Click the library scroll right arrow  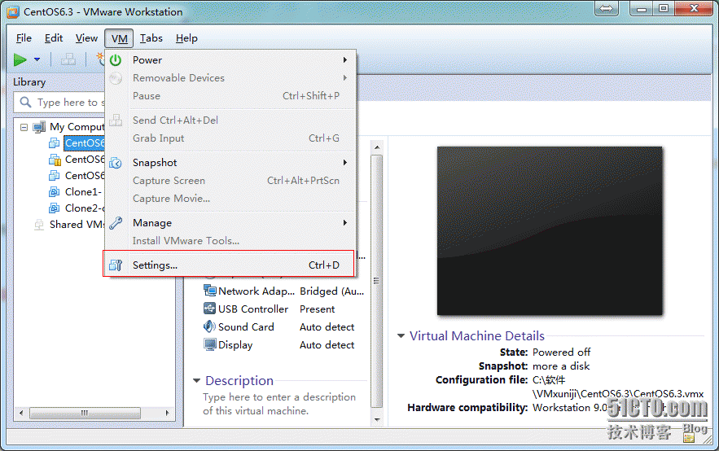[168, 413]
